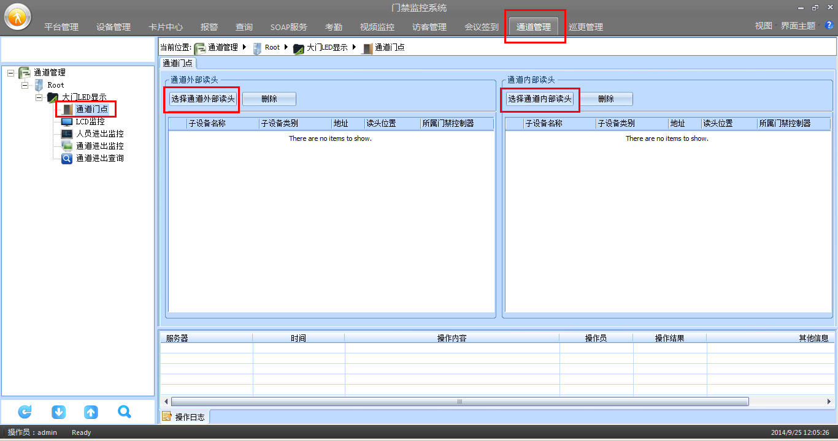Open the 界面主题 theme dropdown
The width and height of the screenshot is (838, 441).
point(798,26)
